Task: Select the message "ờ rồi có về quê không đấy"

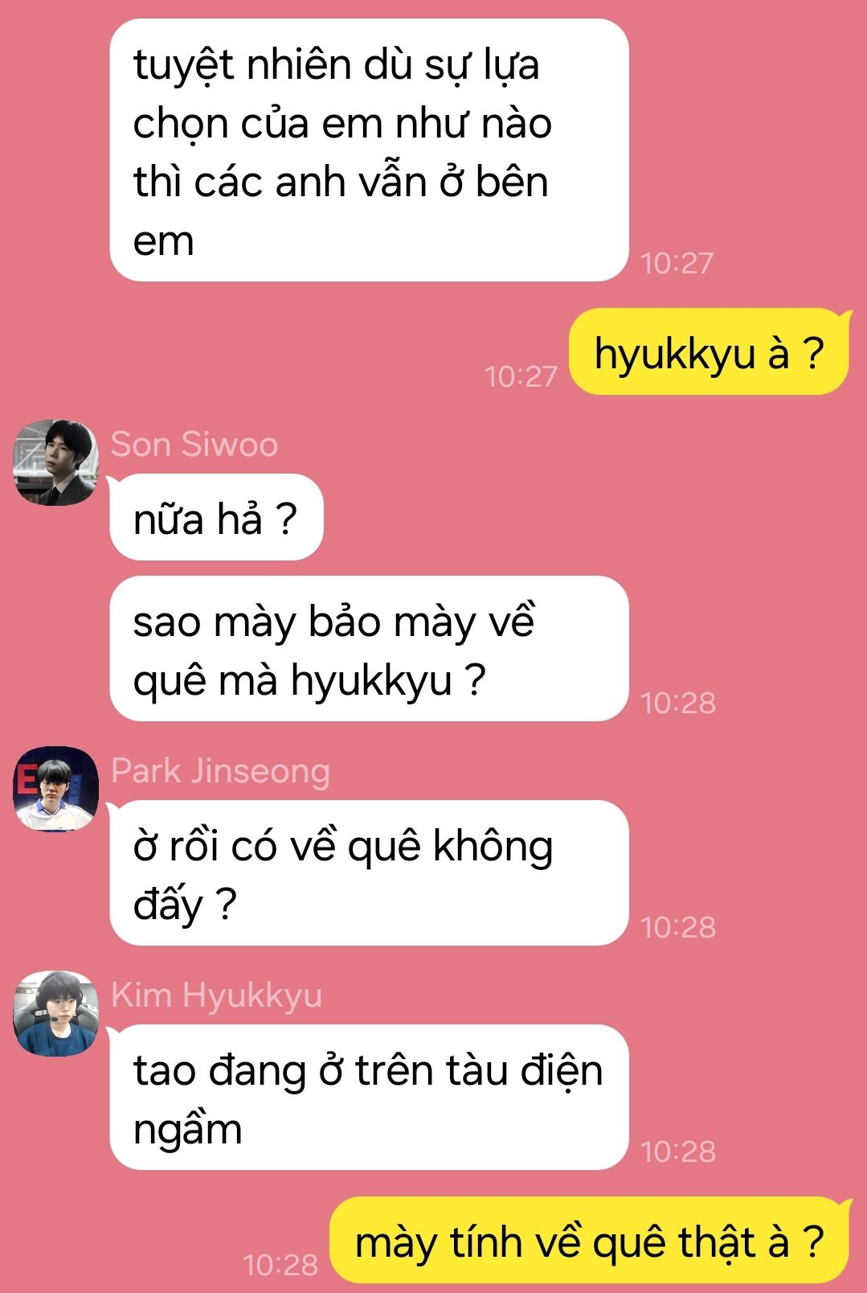Action: coord(369,873)
